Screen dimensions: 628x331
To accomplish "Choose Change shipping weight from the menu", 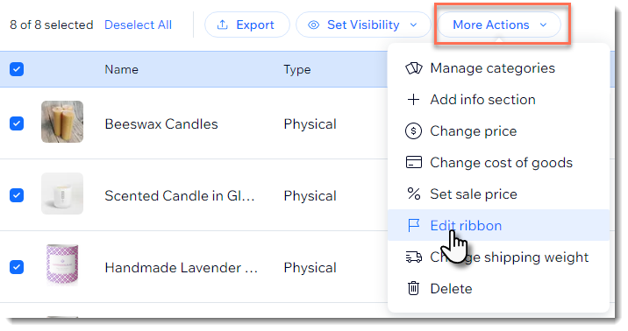I will pyautogui.click(x=499, y=257).
